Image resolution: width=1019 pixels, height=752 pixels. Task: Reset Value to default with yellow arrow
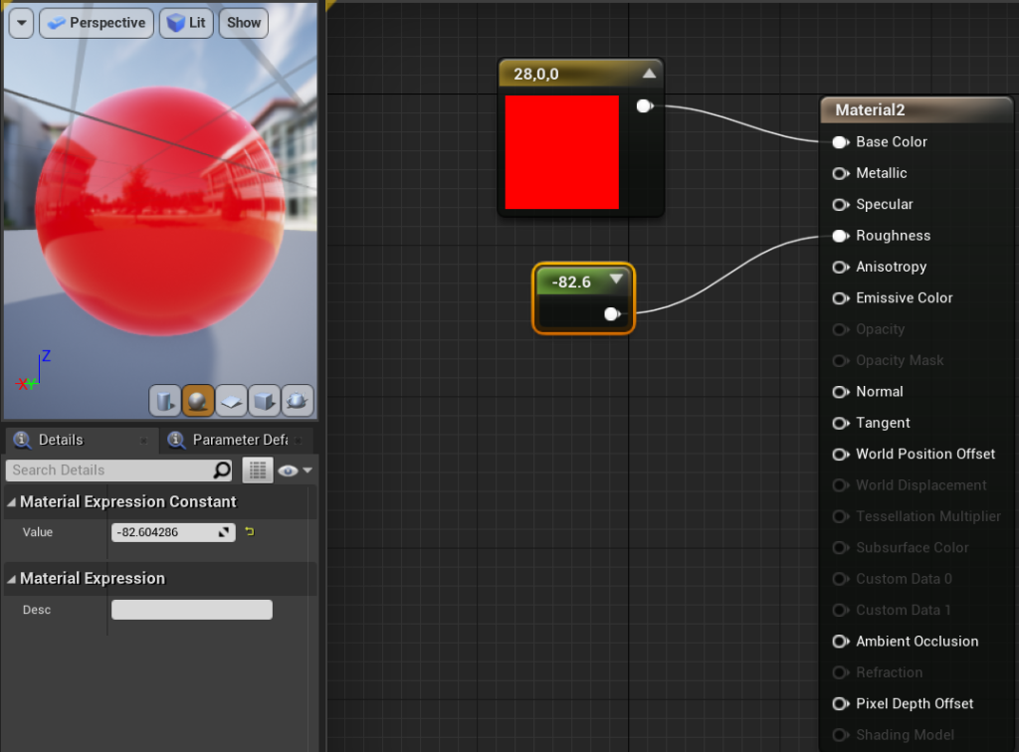[x=249, y=532]
